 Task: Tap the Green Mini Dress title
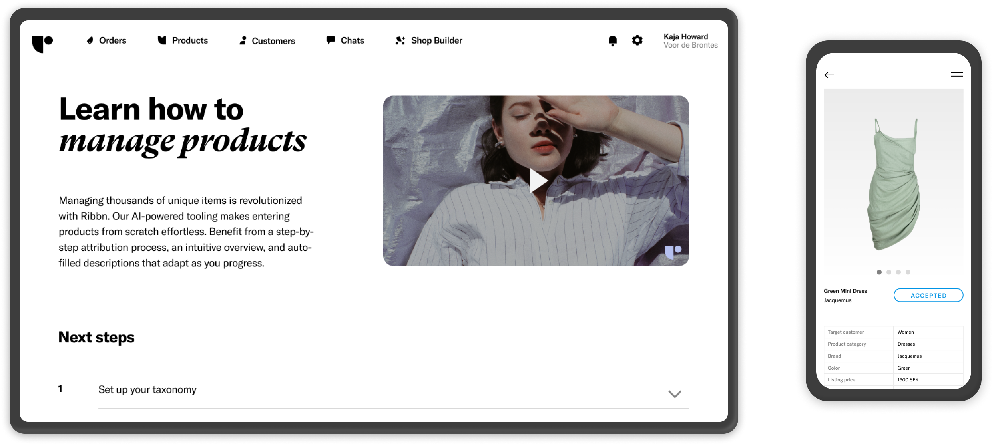tap(845, 291)
